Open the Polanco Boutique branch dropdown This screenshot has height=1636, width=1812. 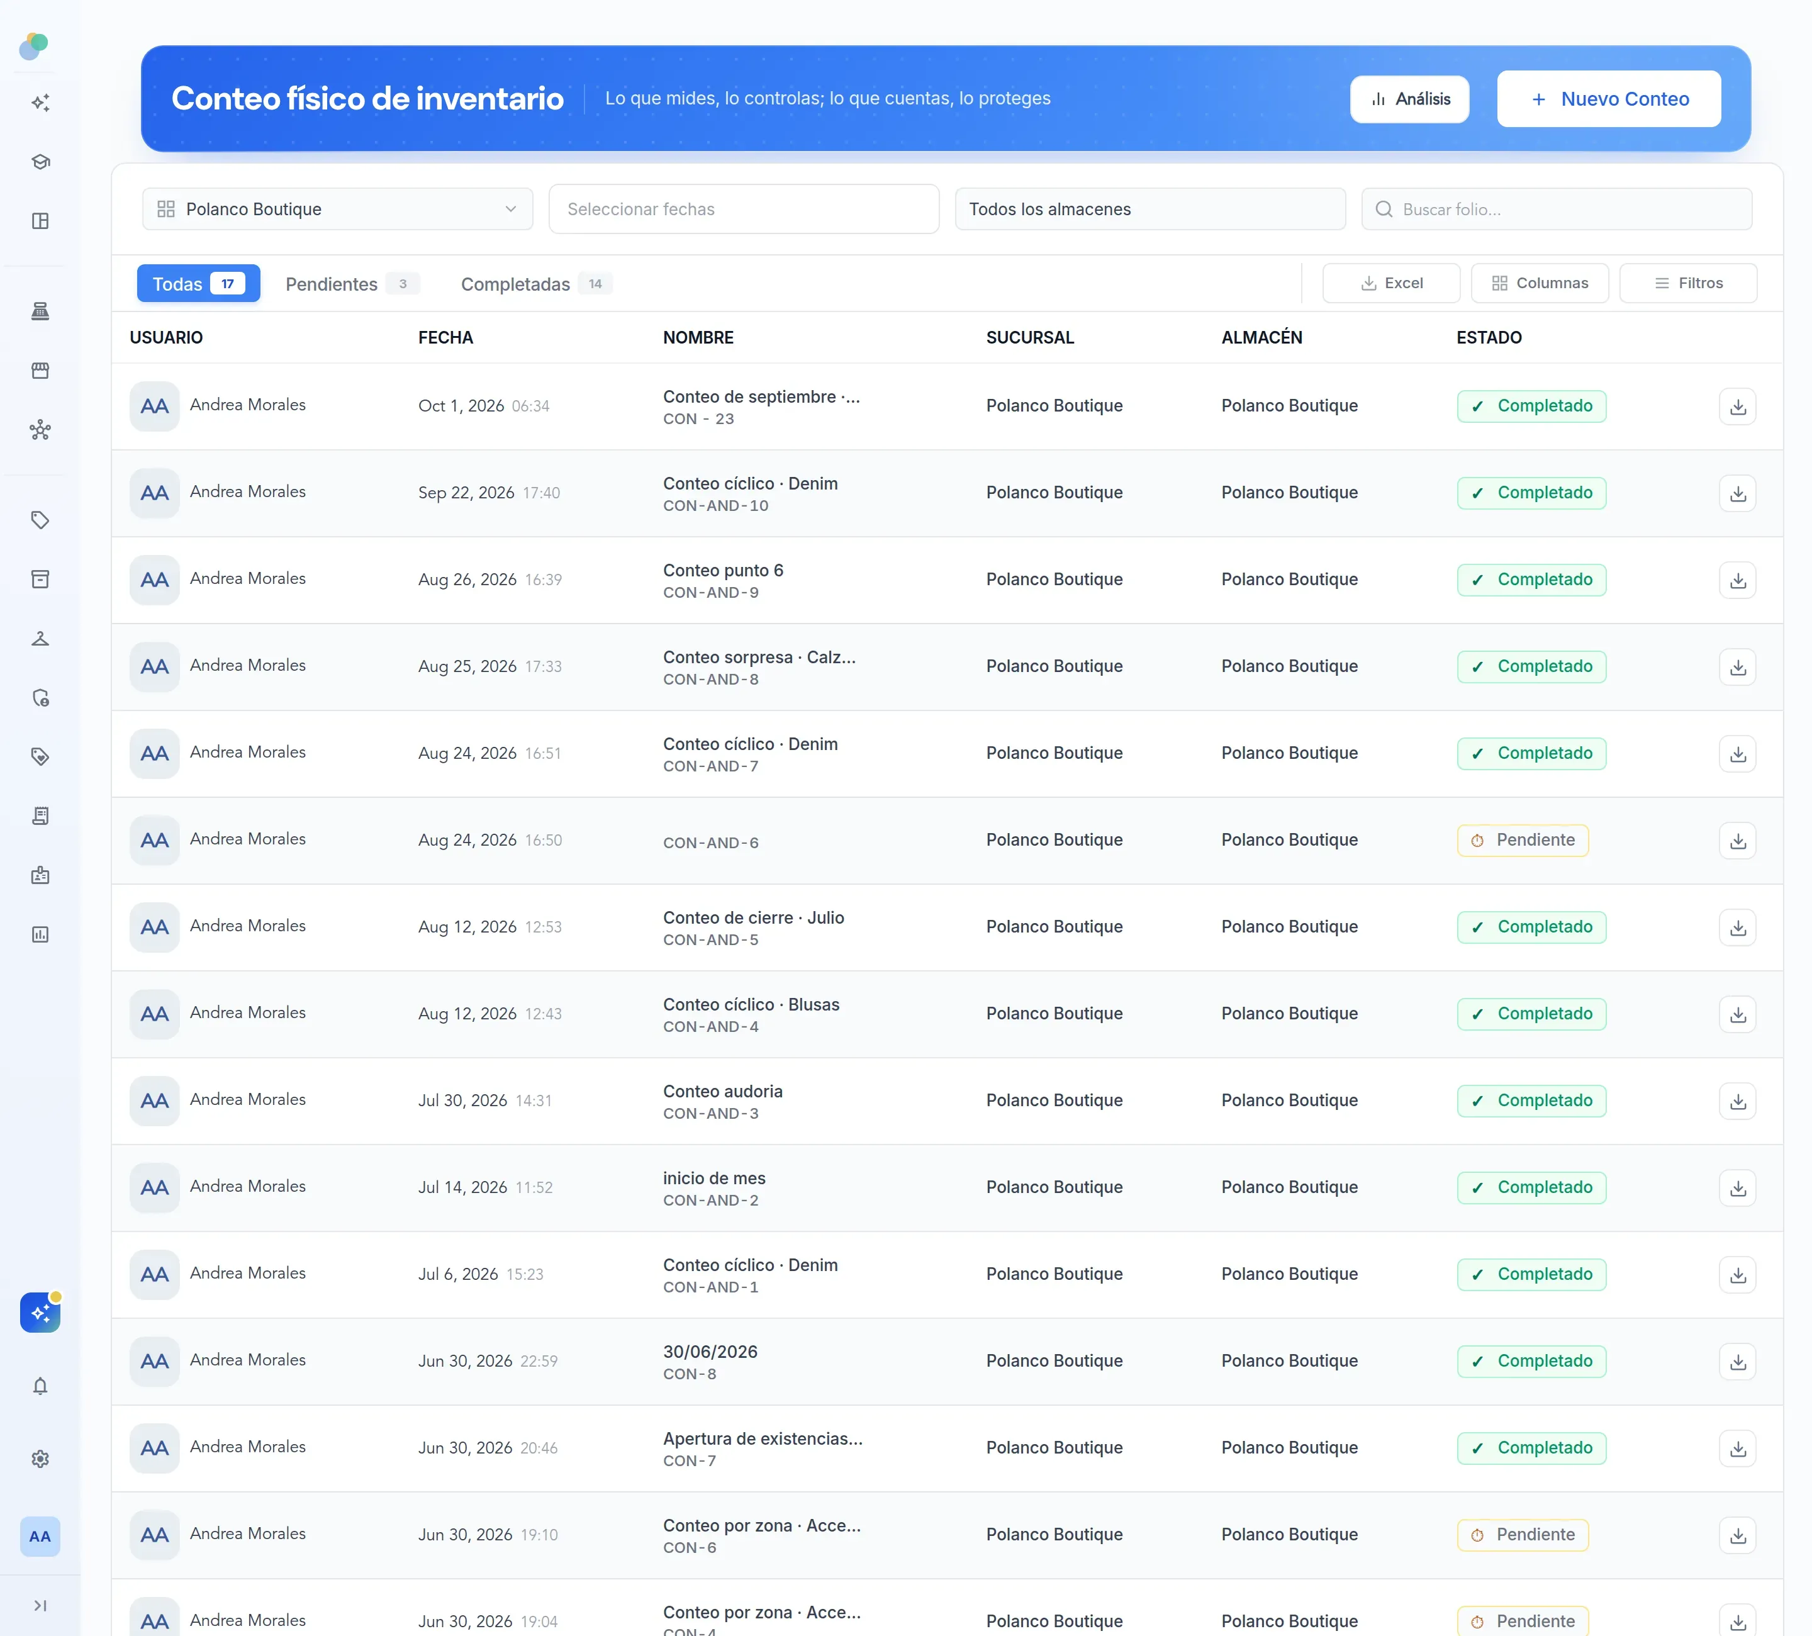pyautogui.click(x=337, y=208)
